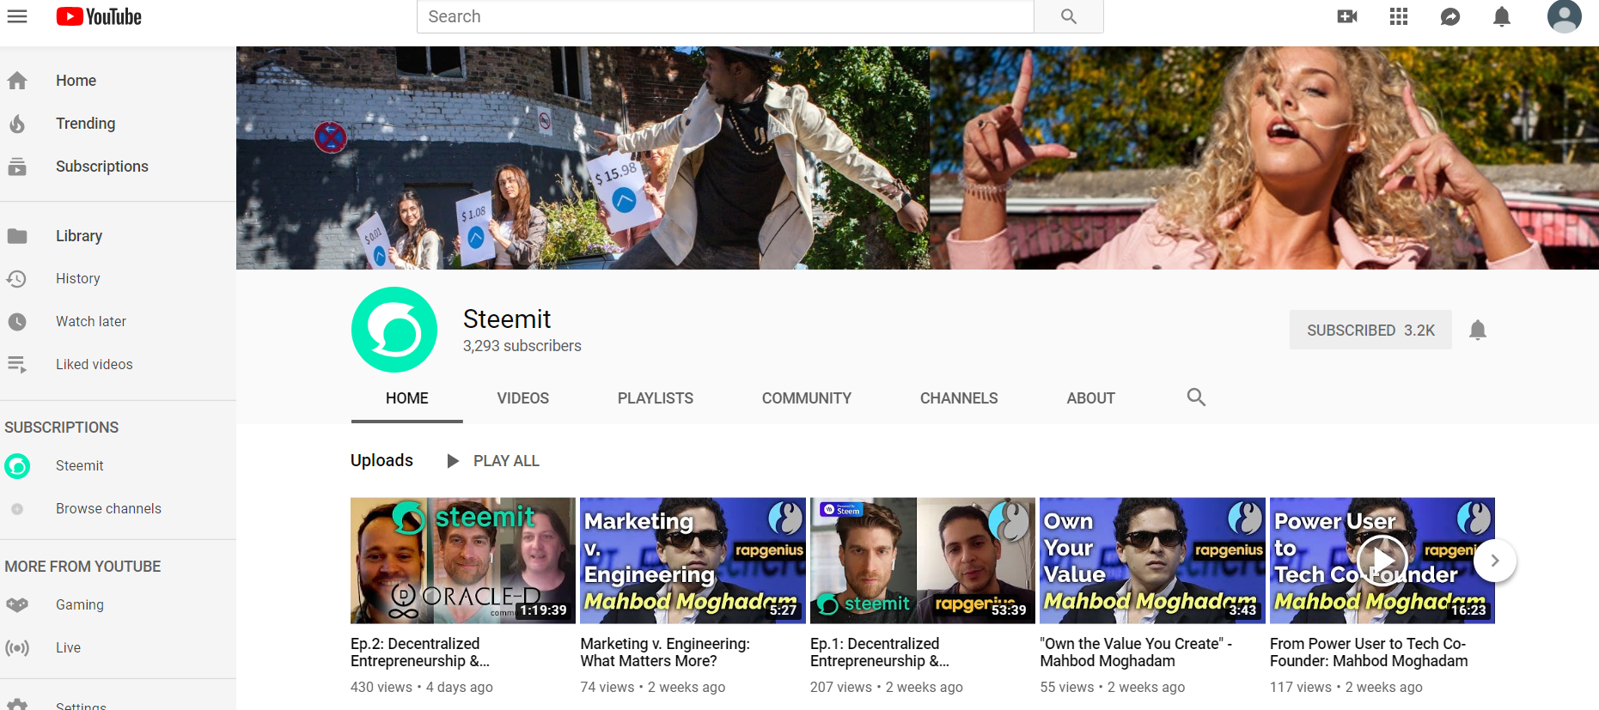Click the History clock icon
The image size is (1599, 710).
click(17, 279)
